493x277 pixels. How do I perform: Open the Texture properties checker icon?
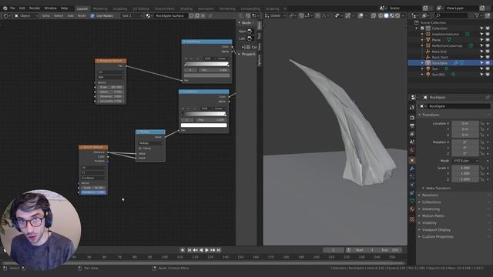click(412, 219)
